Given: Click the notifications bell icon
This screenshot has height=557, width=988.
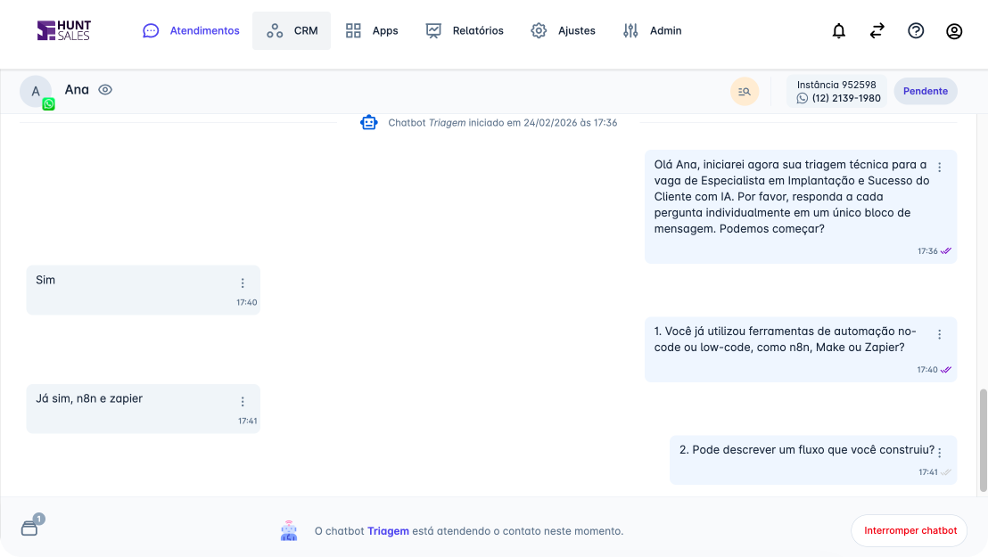Looking at the screenshot, I should pos(838,30).
